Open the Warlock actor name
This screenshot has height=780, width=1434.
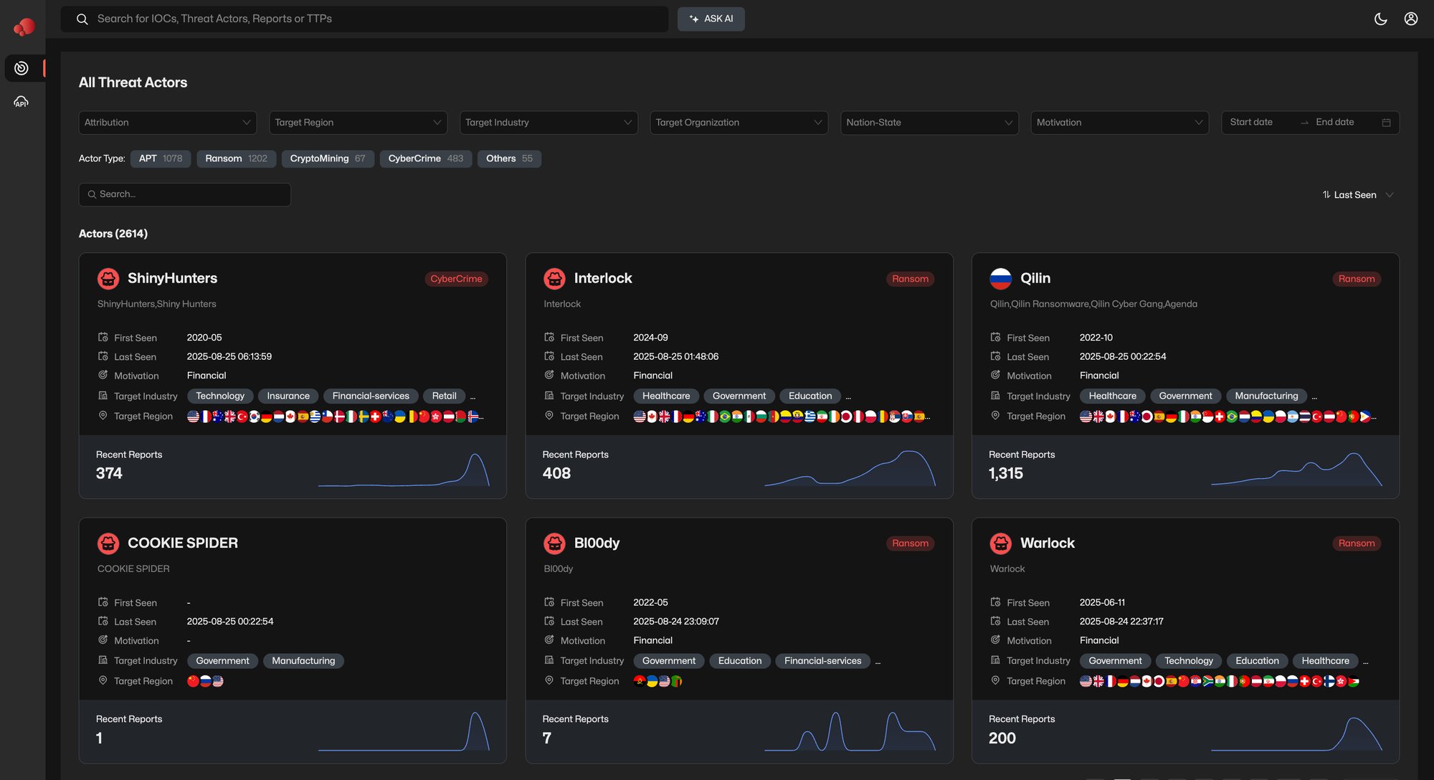[x=1048, y=543]
